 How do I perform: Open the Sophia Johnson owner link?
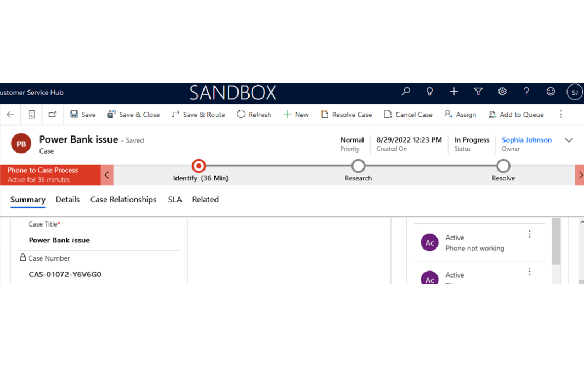point(526,140)
